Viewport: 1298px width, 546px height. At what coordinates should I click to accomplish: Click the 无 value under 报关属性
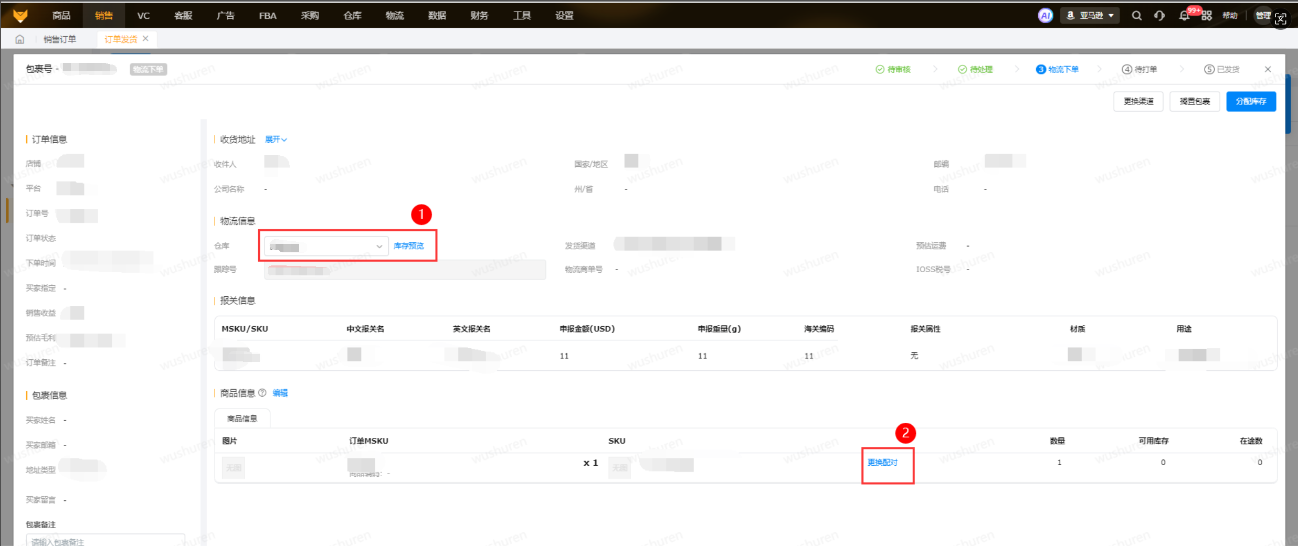(x=914, y=356)
